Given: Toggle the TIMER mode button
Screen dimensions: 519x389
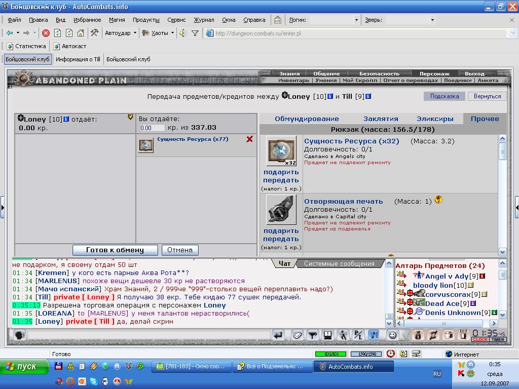Looking at the screenshot, I should coord(498,339).
